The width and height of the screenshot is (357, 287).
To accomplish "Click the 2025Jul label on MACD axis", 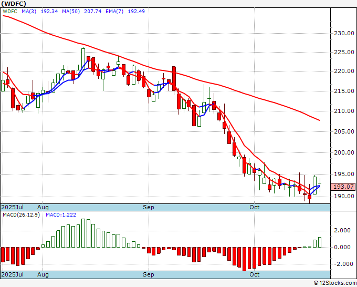I will click(12, 274).
